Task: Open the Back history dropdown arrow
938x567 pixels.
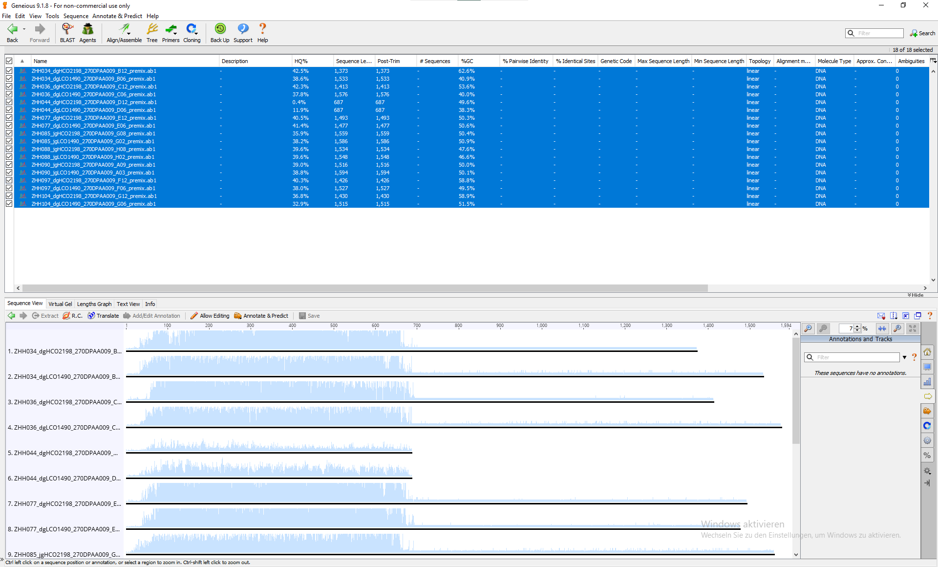Action: 24,29
